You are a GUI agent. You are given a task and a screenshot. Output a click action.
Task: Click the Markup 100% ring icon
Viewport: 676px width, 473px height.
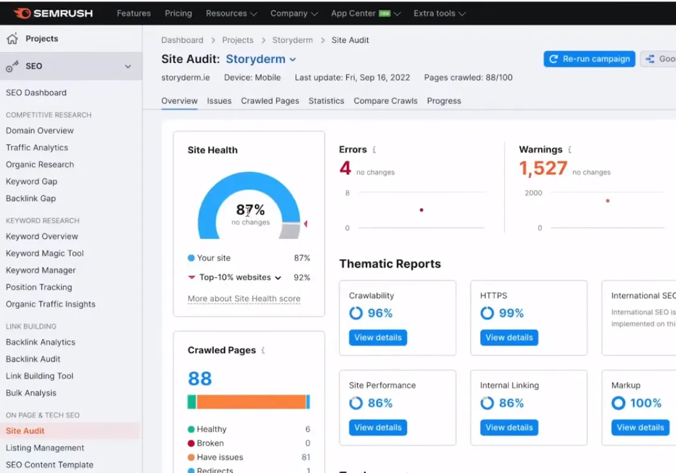(x=618, y=403)
